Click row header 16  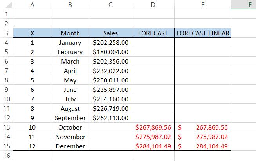point(6,156)
